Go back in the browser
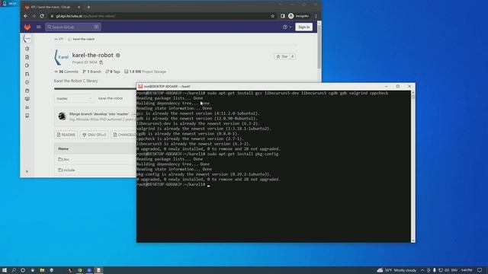Viewport: 488px width, 274px height. (x=26, y=16)
